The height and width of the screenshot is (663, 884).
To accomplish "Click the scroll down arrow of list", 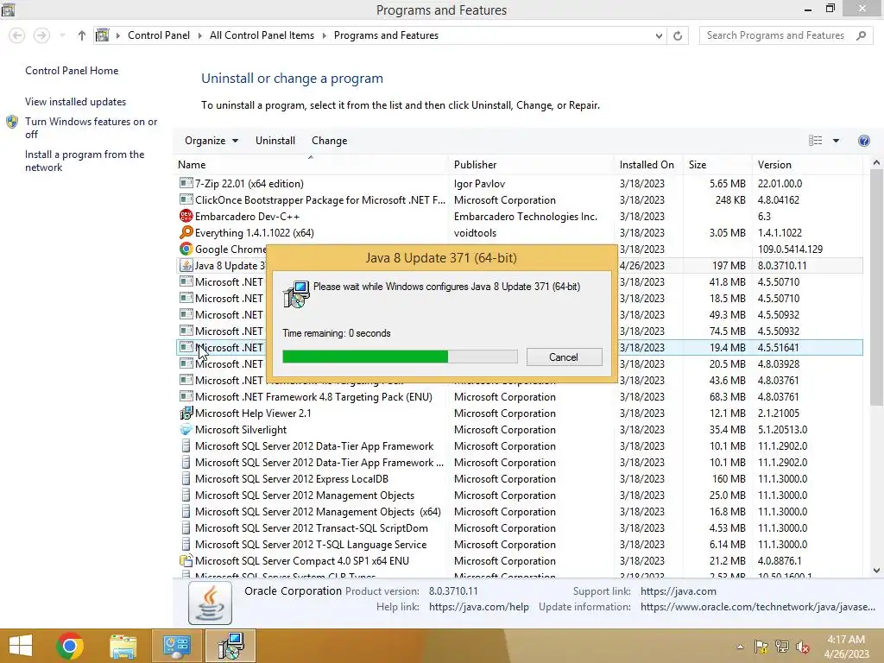I will tap(876, 570).
